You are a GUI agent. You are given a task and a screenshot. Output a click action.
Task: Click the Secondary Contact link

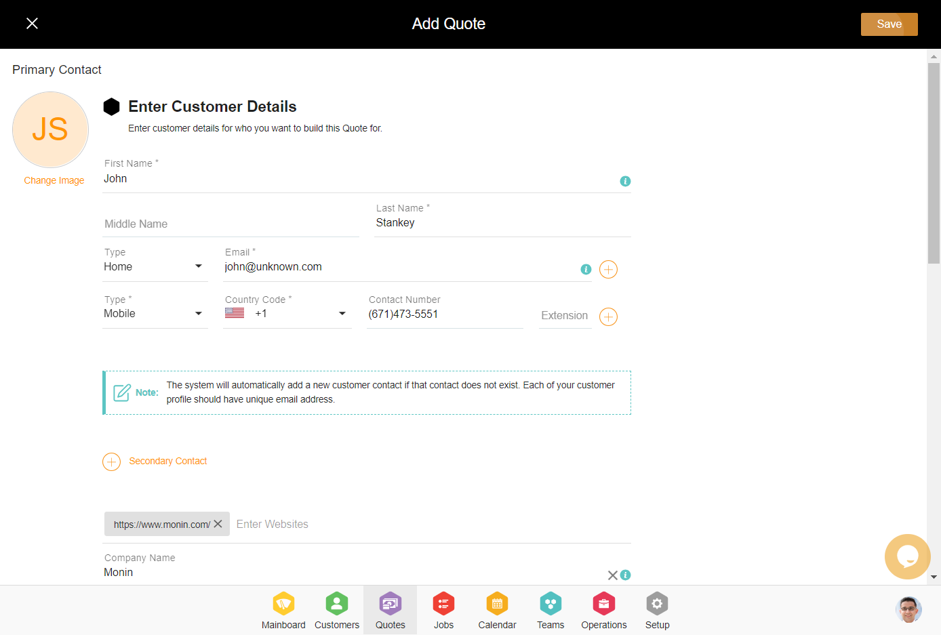click(x=168, y=461)
